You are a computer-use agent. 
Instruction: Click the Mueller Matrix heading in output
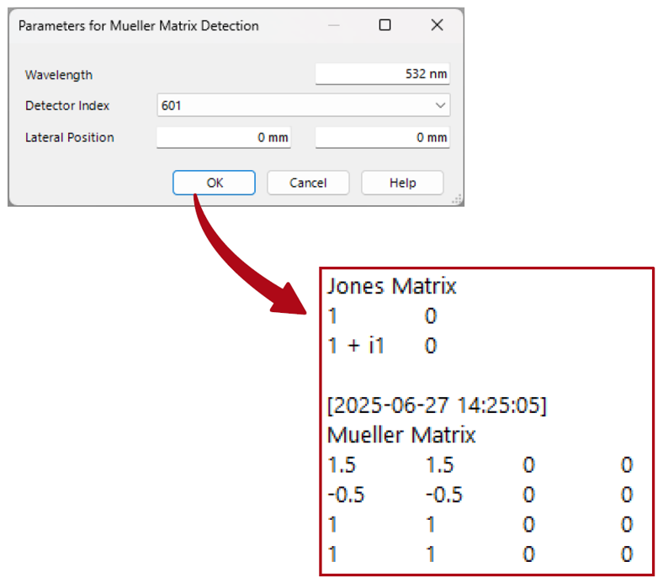coord(400,435)
